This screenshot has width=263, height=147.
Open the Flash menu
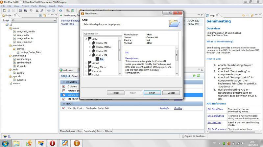pyautogui.click(x=34, y=6)
